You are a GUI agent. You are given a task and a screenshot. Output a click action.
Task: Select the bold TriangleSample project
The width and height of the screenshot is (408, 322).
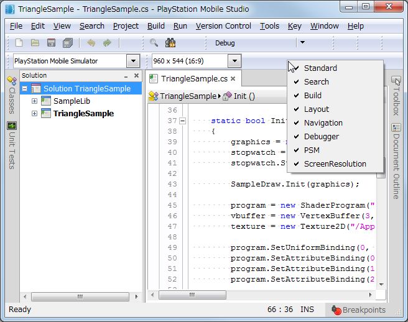click(83, 113)
